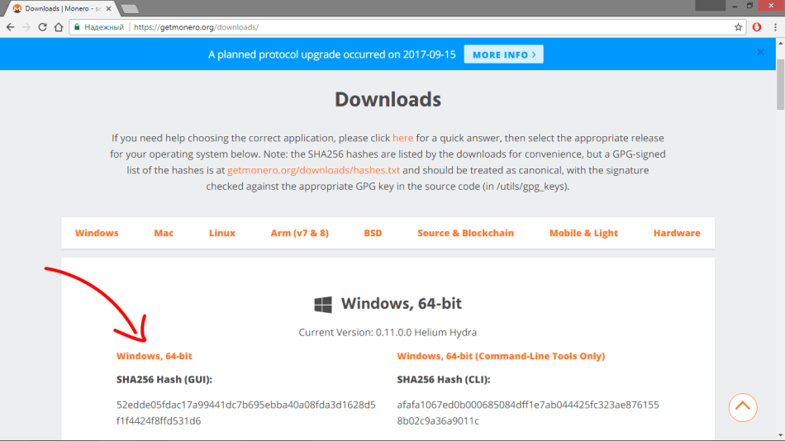Click the GUI SHA256 hash value text
Image resolution: width=785 pixels, height=441 pixels.
pos(245,412)
